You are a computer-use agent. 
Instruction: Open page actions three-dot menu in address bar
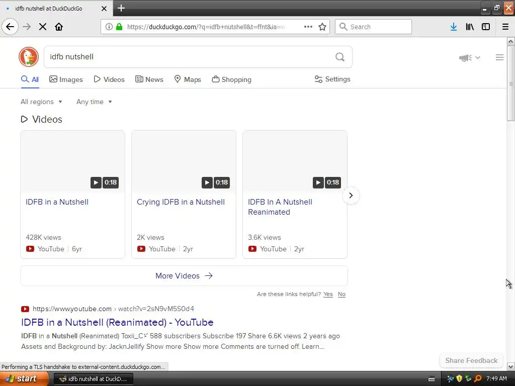(x=308, y=27)
